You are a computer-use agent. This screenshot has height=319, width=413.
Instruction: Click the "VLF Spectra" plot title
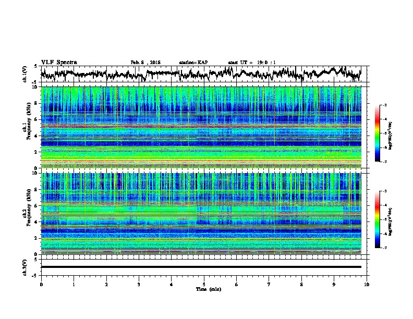pos(59,63)
